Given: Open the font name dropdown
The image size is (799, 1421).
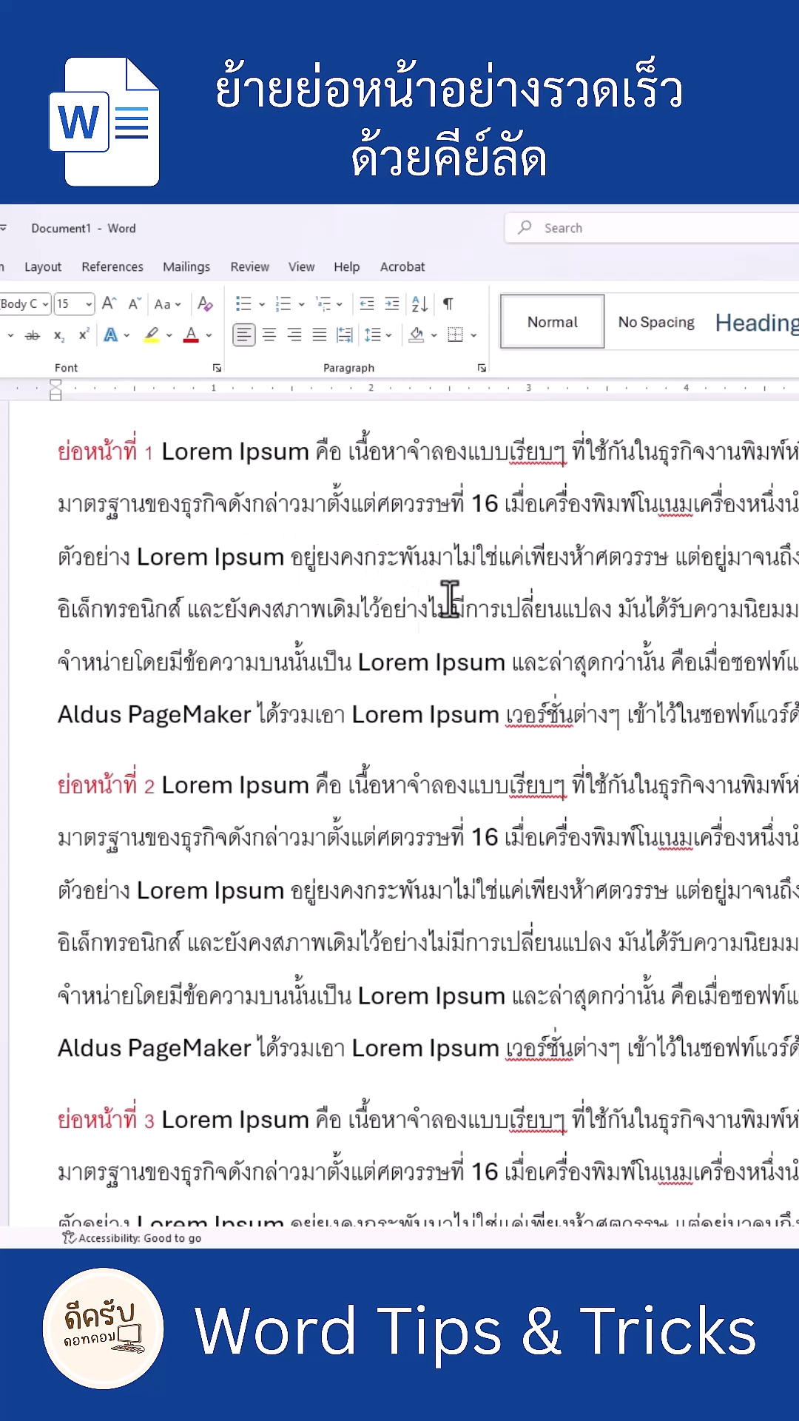Looking at the screenshot, I should 45,304.
